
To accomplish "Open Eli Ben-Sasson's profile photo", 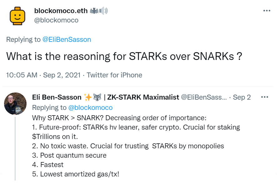I will click(x=15, y=103).
